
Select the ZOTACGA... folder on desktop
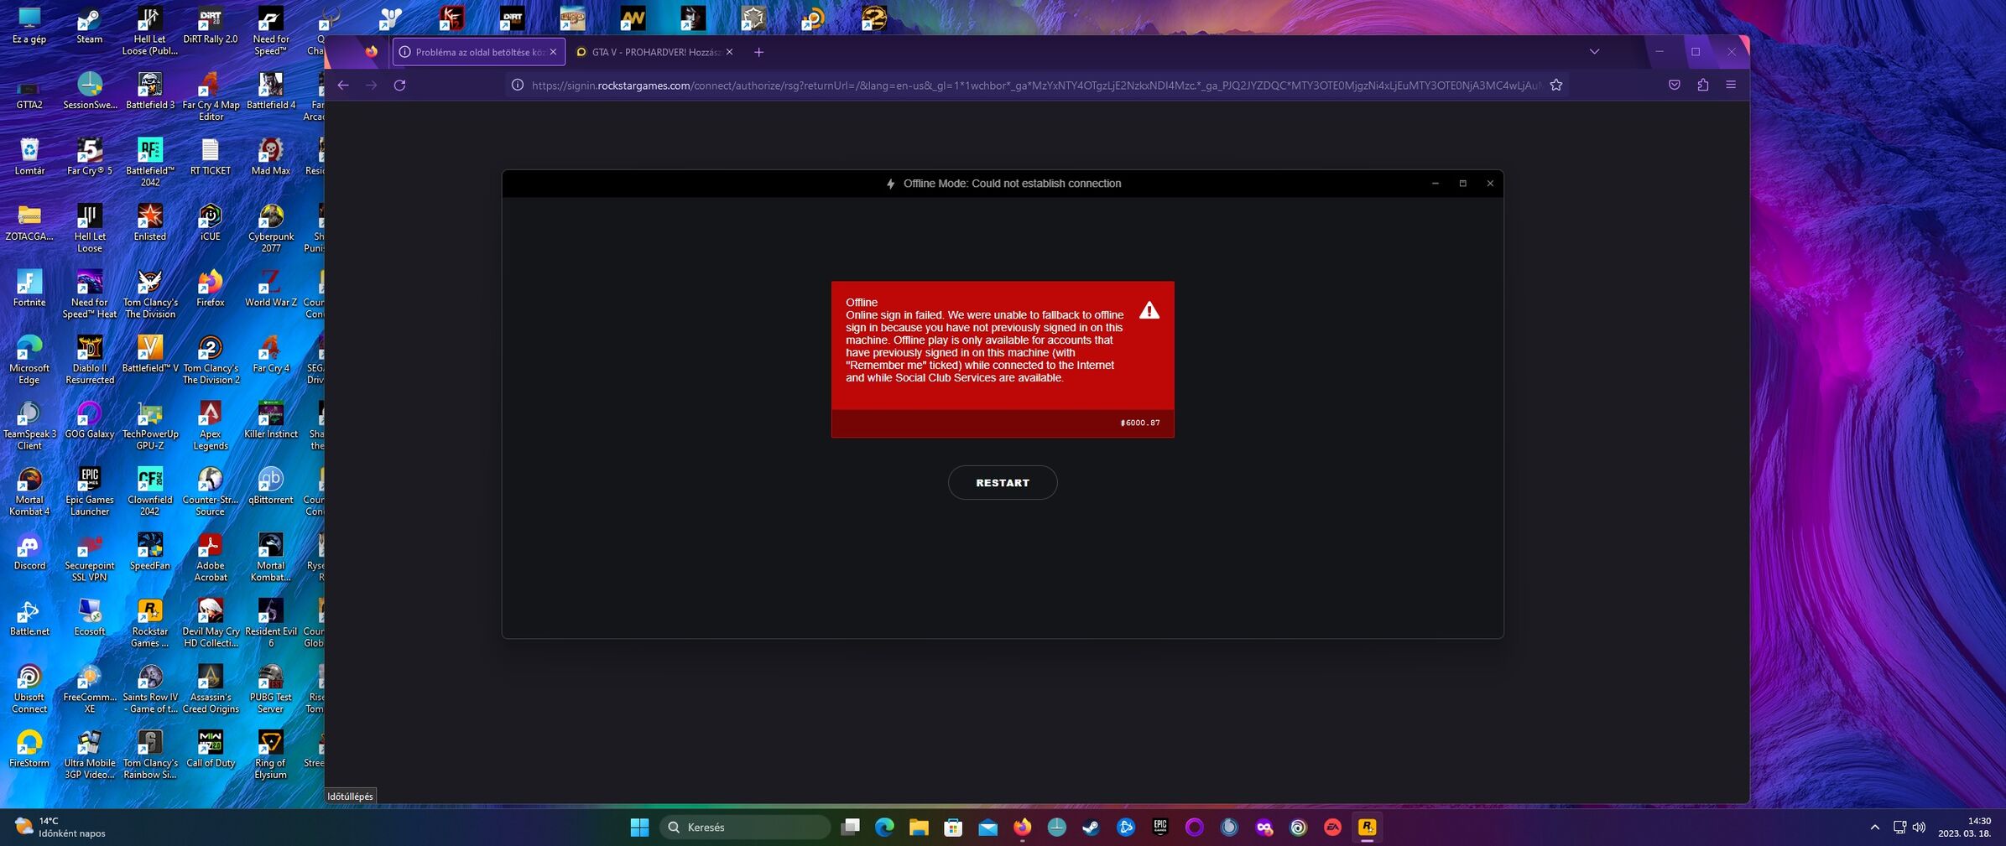29,223
